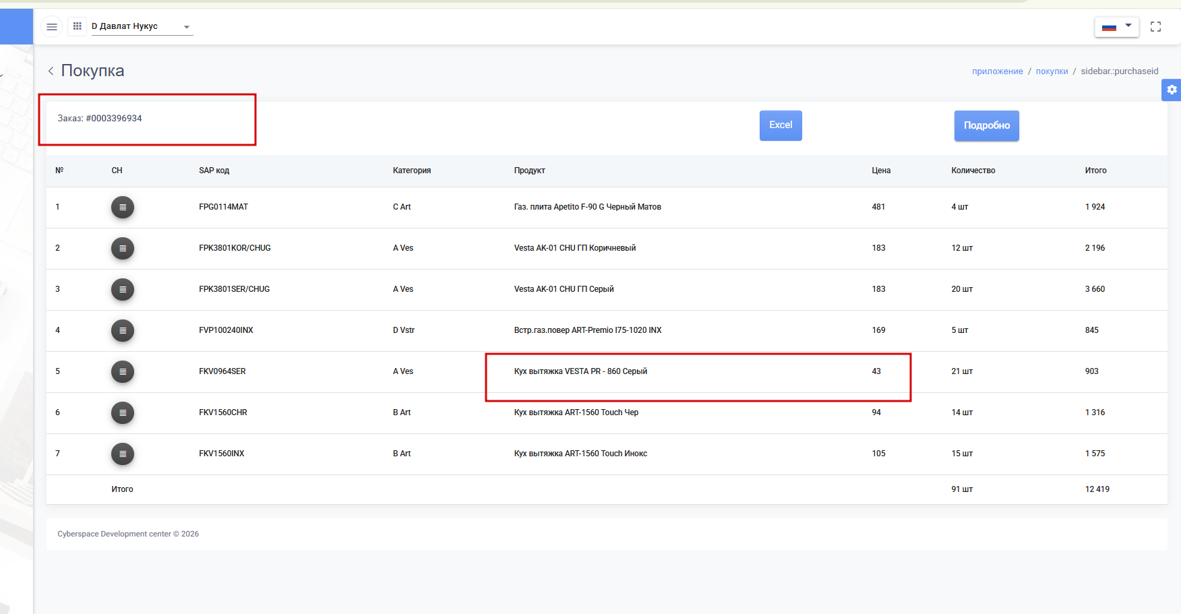Open the language flag dropdown
Viewport: 1181px width, 614px height.
pyautogui.click(x=1116, y=27)
